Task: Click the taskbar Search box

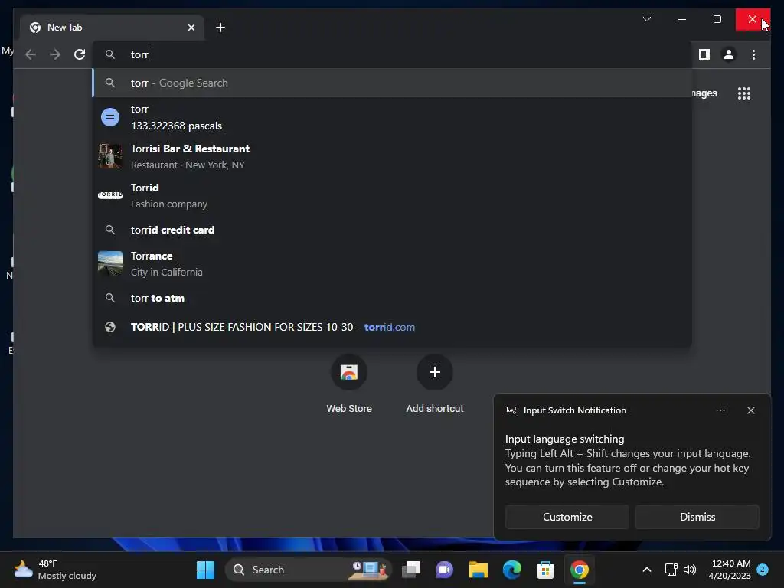Action: tap(309, 570)
